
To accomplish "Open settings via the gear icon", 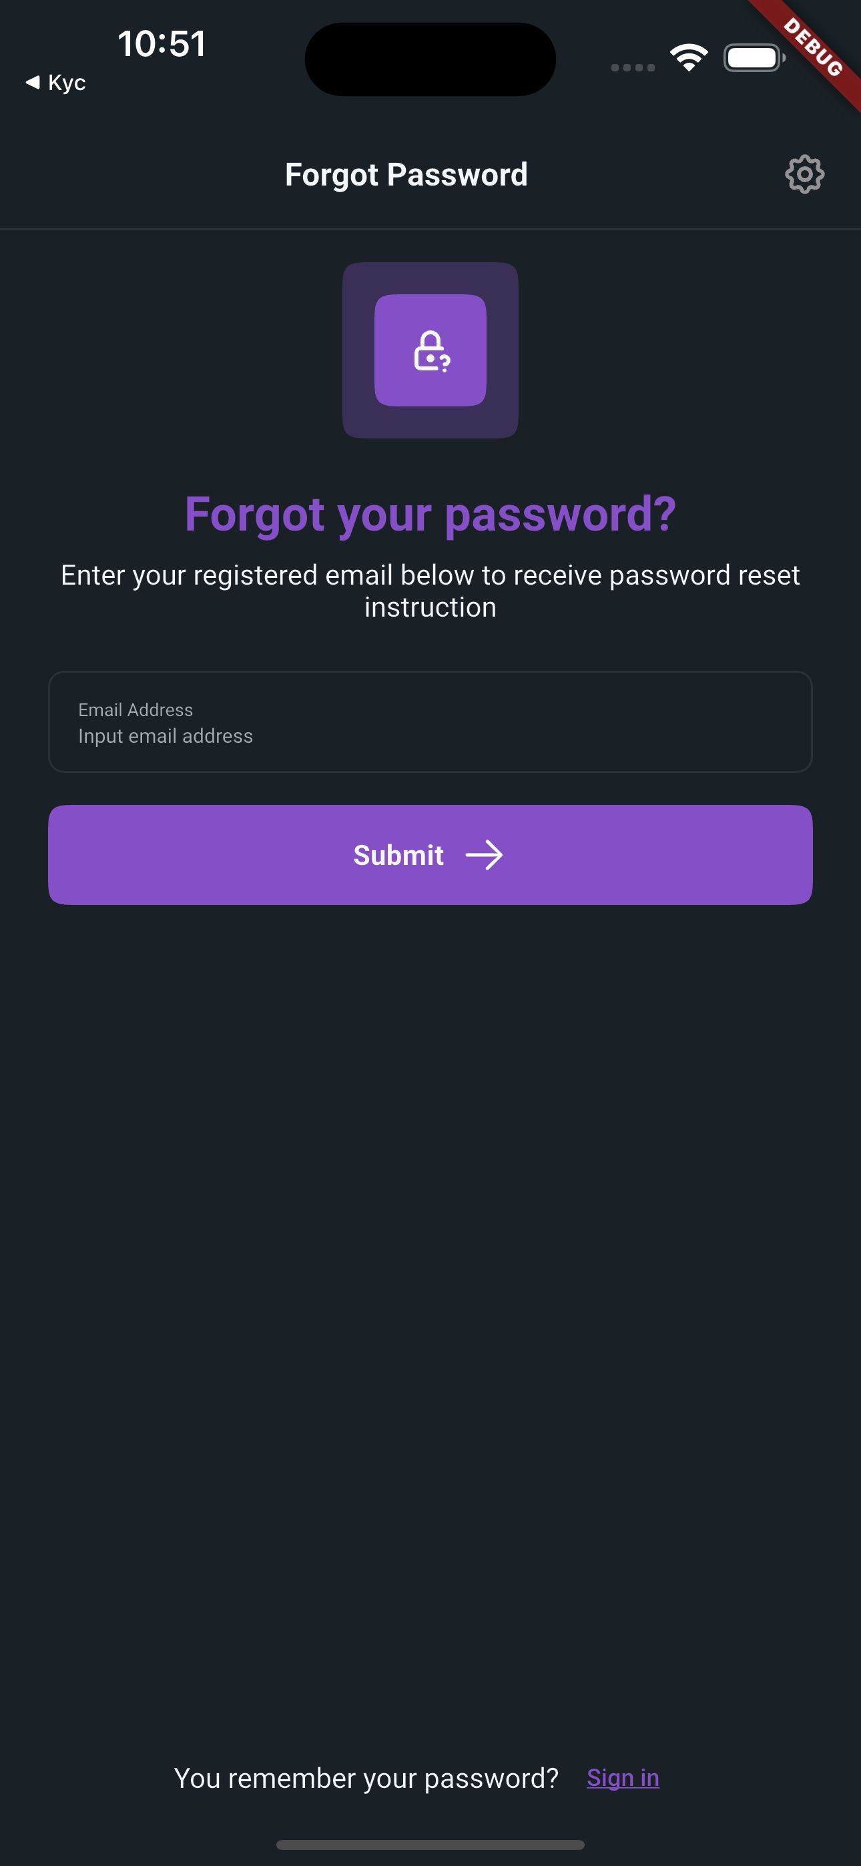I will pyautogui.click(x=804, y=175).
